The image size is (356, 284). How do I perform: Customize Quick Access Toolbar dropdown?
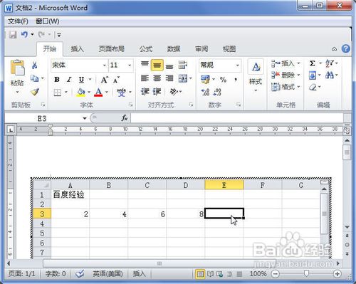tap(59, 35)
